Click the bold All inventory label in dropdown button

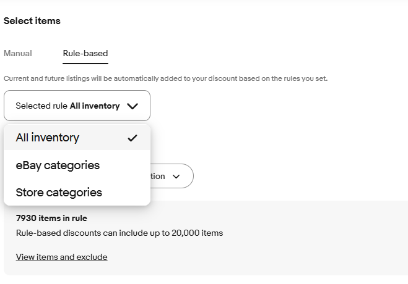click(x=95, y=106)
